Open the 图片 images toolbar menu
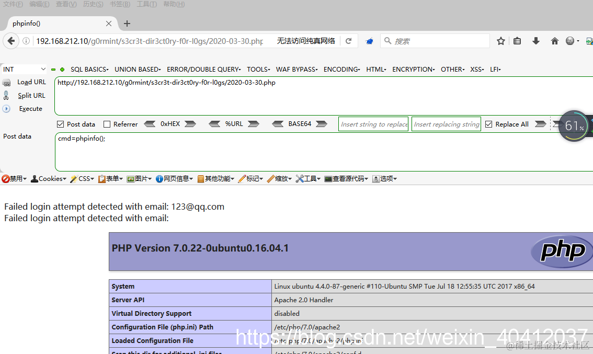Viewport: 593px width, 354px height. (x=139, y=178)
